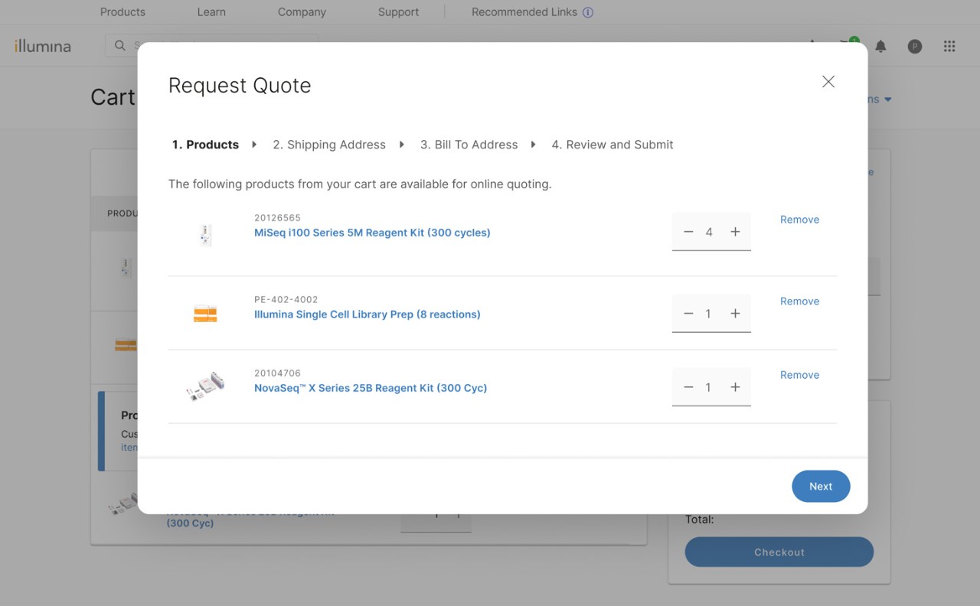Decrease MiSeq i100 reagent kit quantity
The width and height of the screenshot is (980, 606).
pos(688,232)
